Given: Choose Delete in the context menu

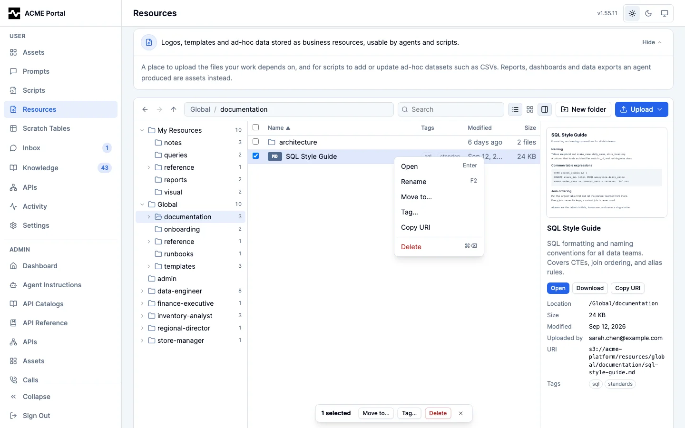Looking at the screenshot, I should click(x=439, y=247).
